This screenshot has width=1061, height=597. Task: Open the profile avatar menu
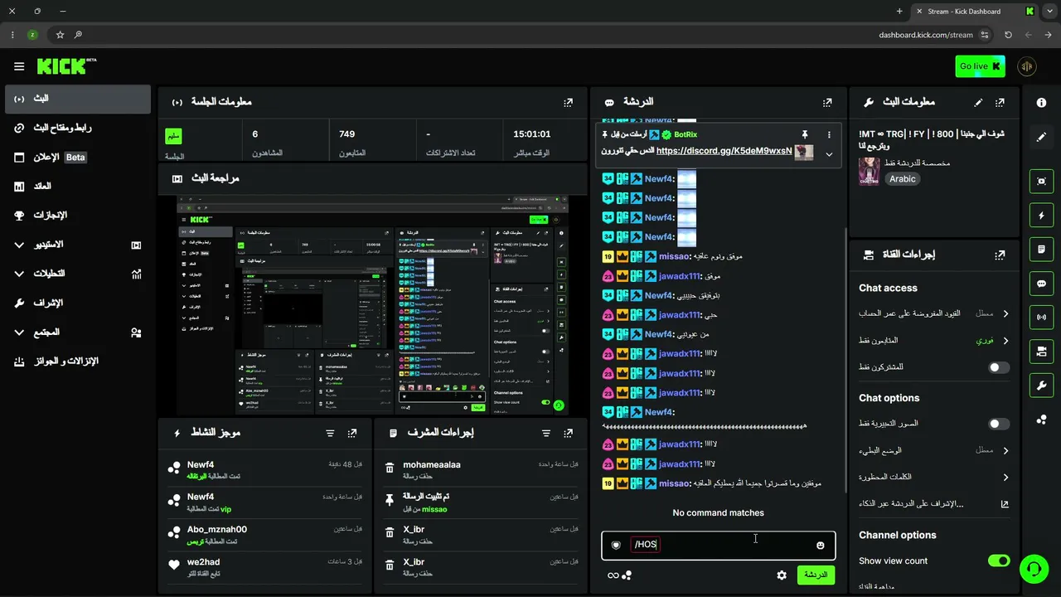(1027, 66)
